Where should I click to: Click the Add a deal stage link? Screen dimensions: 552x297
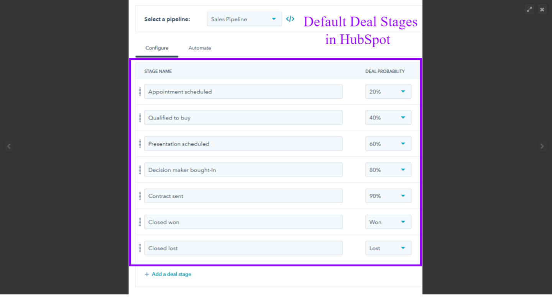pyautogui.click(x=171, y=274)
